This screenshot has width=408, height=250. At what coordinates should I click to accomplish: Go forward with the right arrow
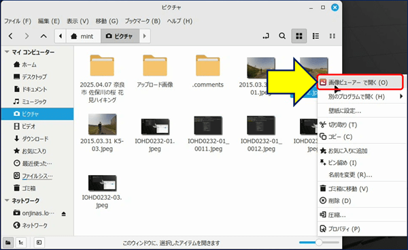tap(27, 36)
